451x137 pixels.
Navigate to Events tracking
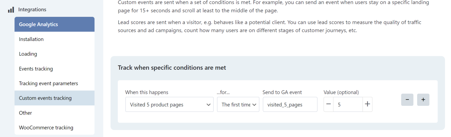pos(55,69)
